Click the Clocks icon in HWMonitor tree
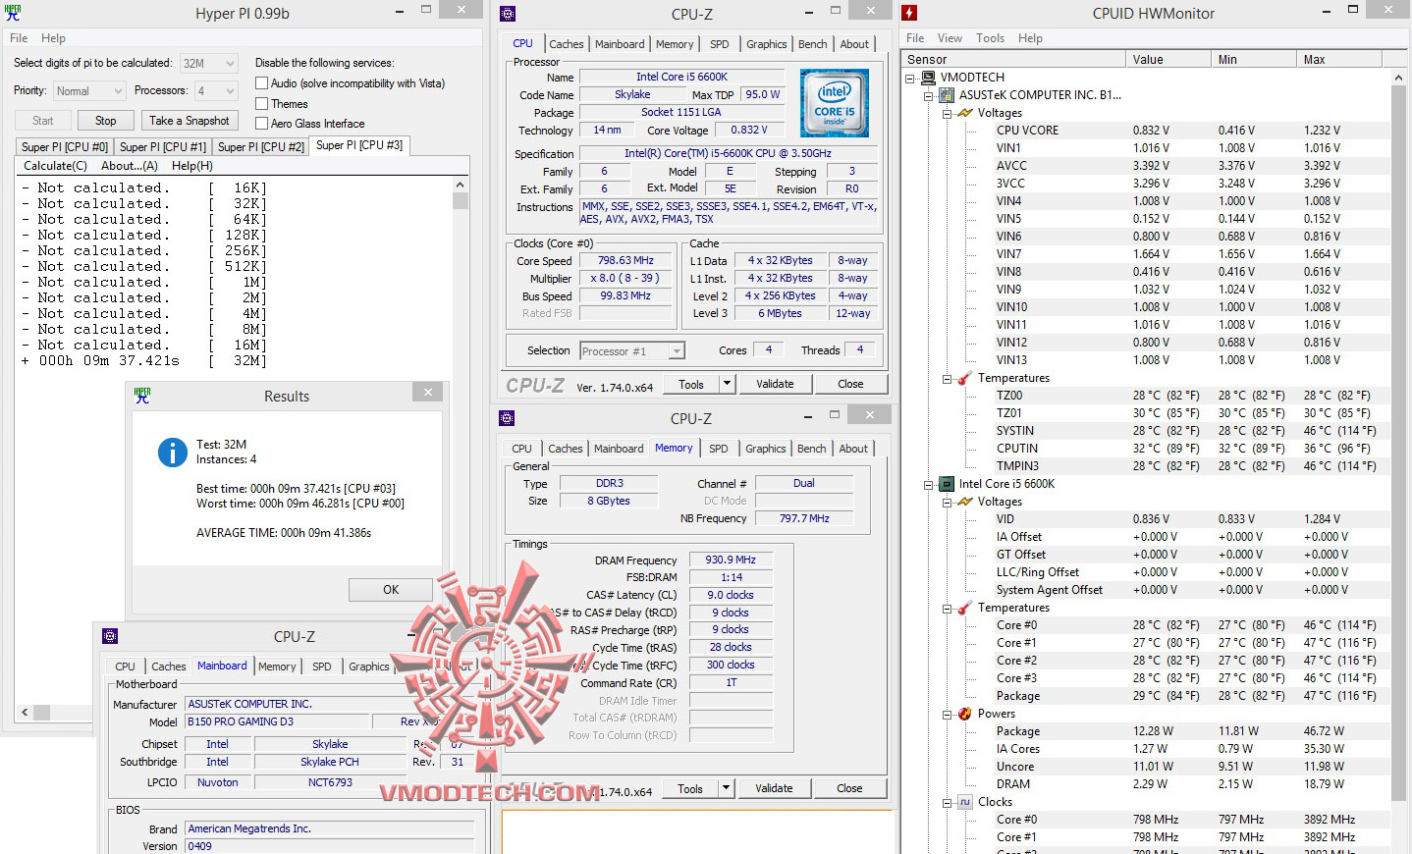The width and height of the screenshot is (1412, 854). coord(965,802)
